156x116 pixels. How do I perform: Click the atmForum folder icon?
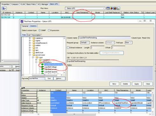coord(34,52)
